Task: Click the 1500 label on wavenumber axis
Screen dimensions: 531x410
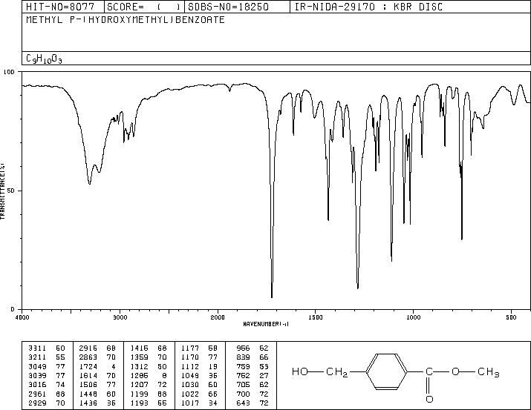Action: point(316,317)
